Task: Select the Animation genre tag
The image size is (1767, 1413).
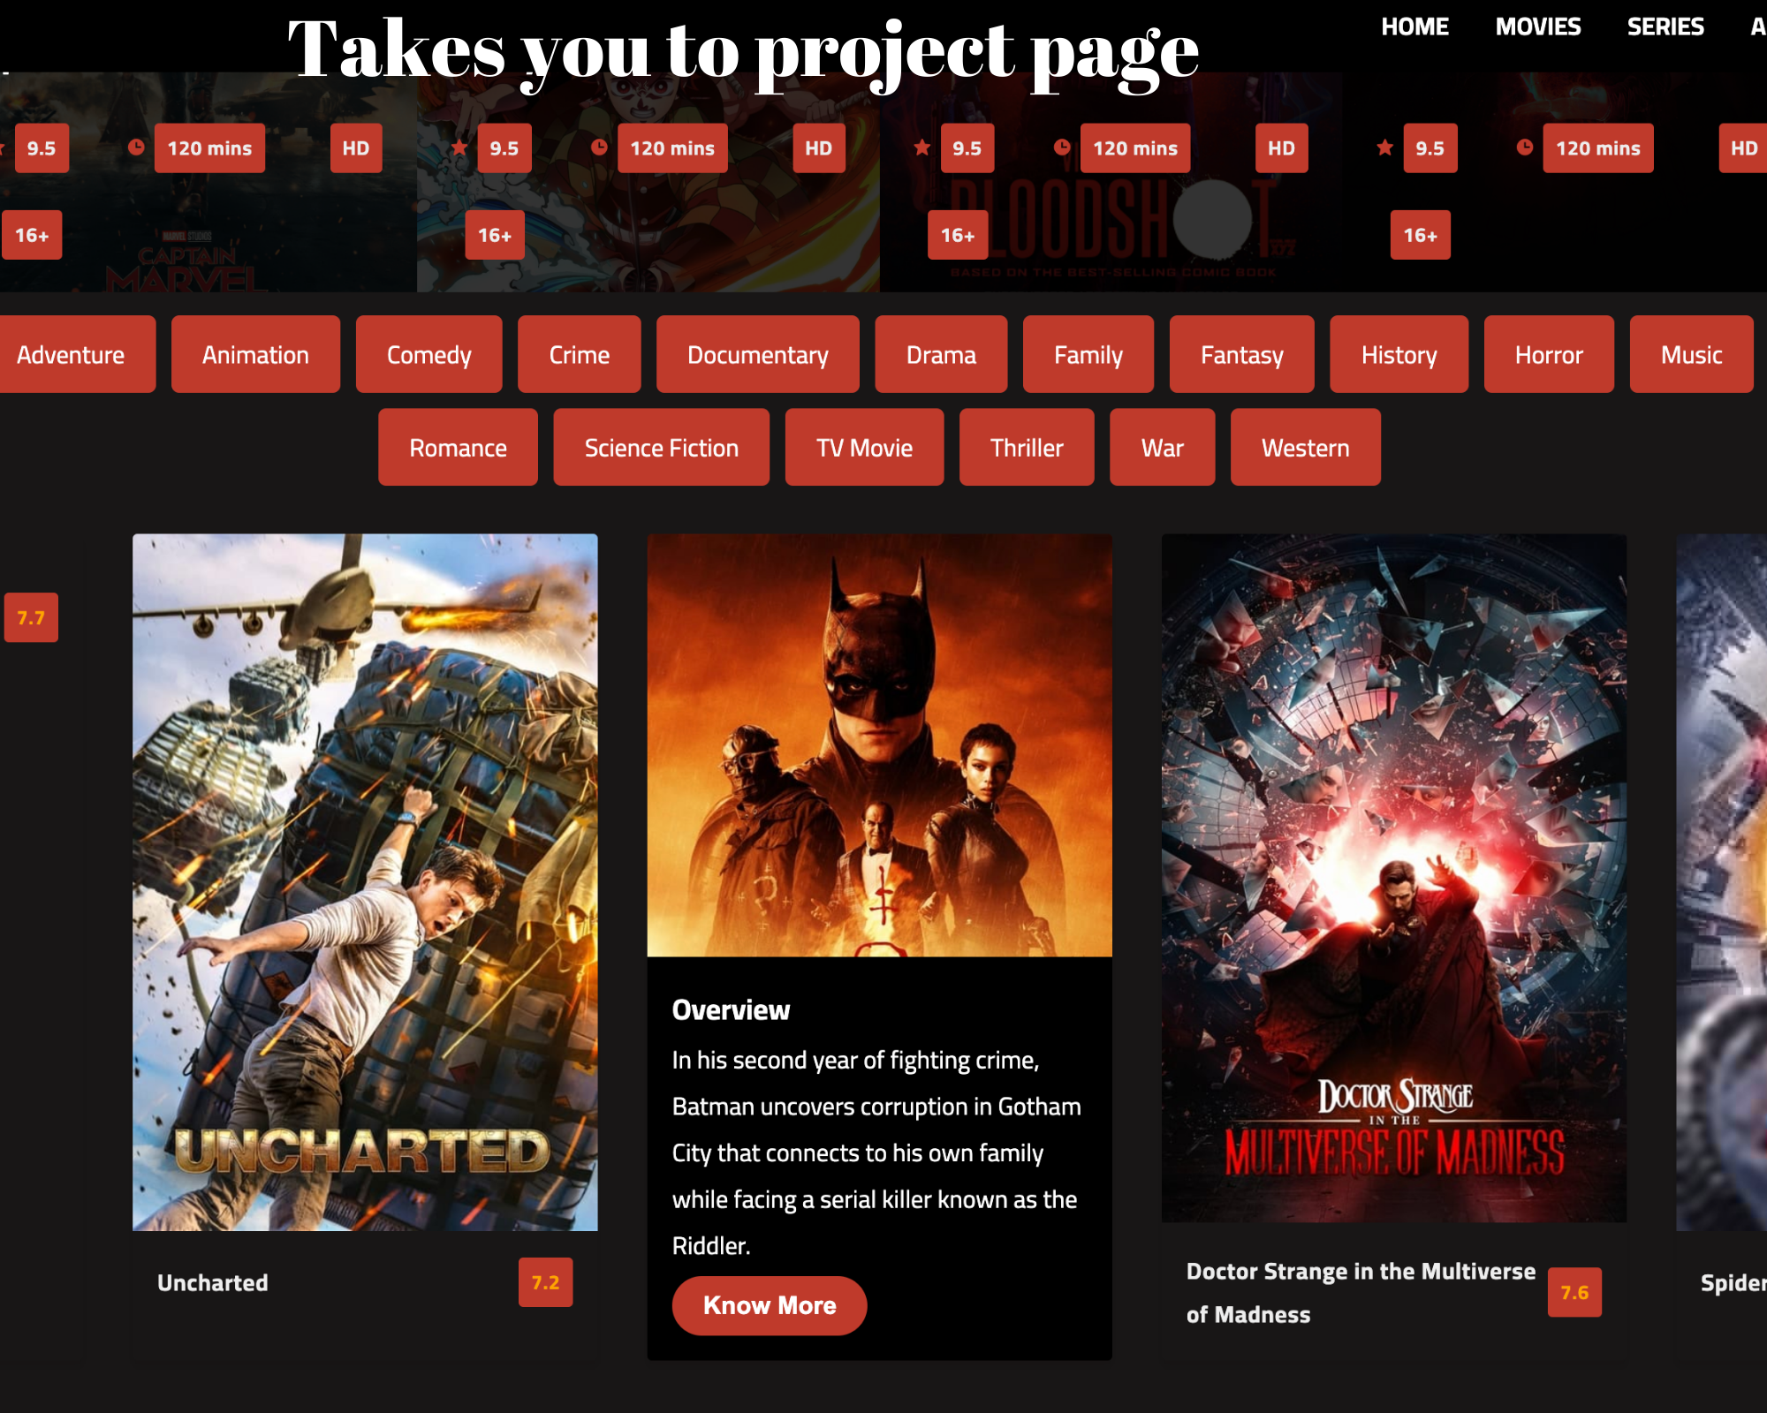Action: 255,354
